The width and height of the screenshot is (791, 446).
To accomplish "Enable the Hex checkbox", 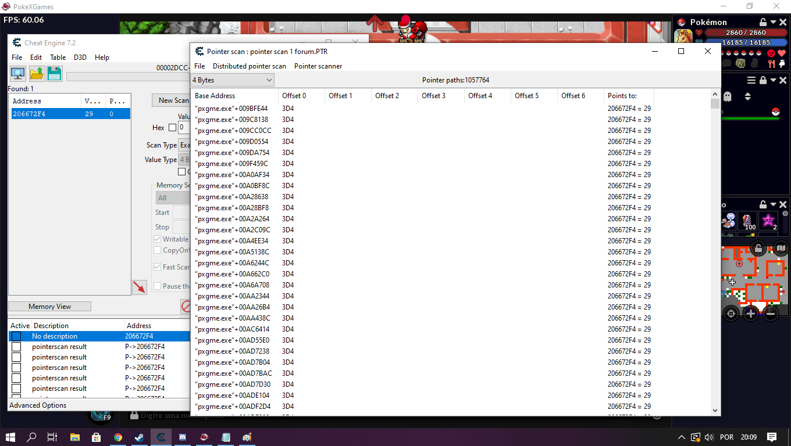I will tap(172, 128).
